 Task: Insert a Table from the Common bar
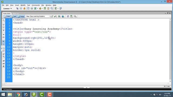click(x=28, y=8)
